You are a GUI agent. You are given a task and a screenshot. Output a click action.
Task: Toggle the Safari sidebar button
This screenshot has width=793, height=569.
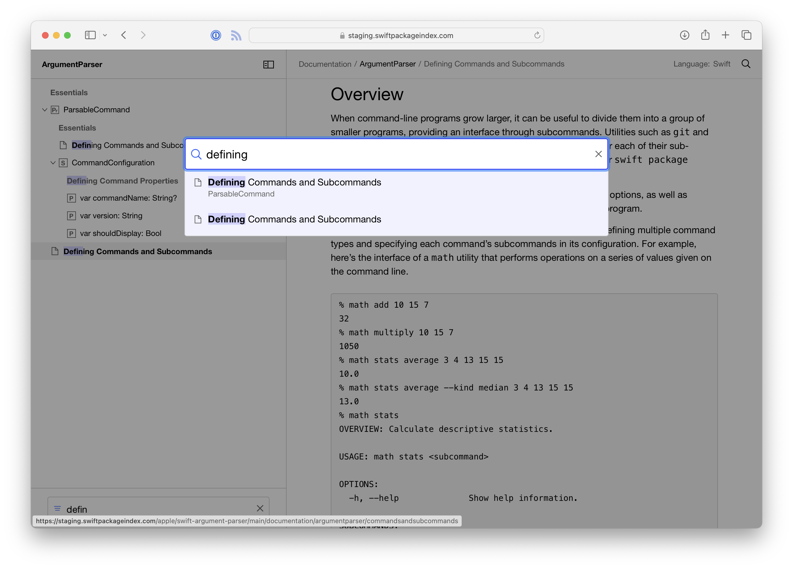(x=90, y=35)
